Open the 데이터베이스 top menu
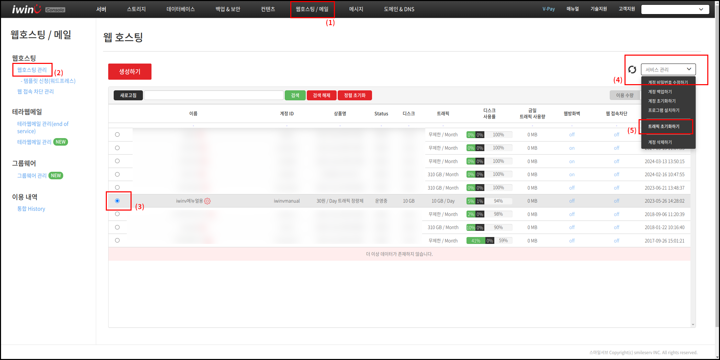 coord(181,9)
